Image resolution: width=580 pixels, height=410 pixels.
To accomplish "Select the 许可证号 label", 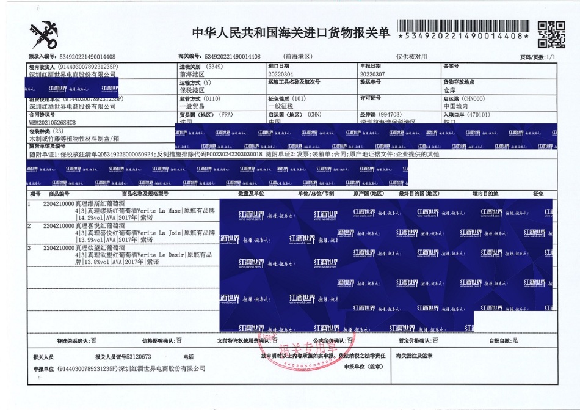I will [x=370, y=98].
